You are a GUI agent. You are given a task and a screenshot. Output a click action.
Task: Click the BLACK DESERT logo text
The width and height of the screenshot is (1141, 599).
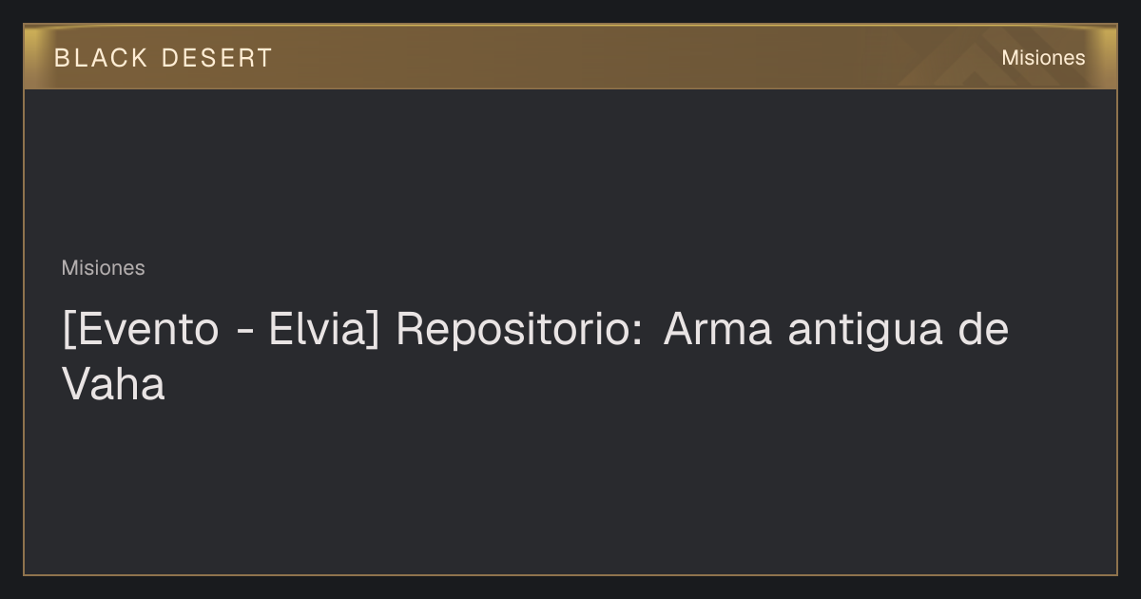pyautogui.click(x=164, y=58)
